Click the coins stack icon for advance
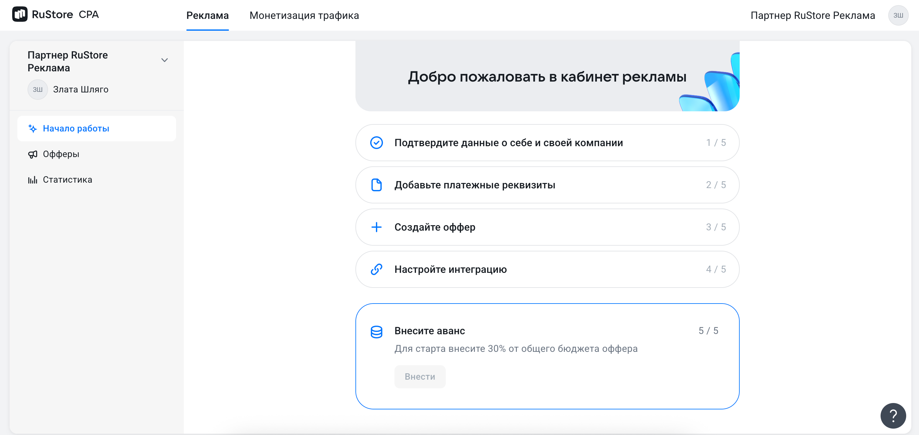Viewport: 919px width, 435px height. (376, 332)
